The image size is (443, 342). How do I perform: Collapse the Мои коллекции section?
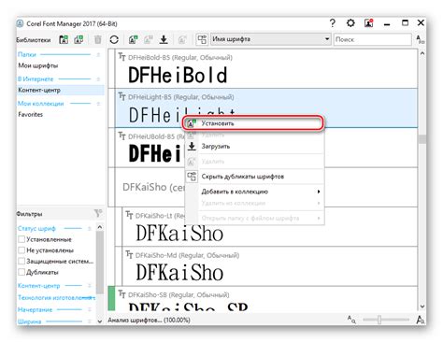[x=98, y=104]
